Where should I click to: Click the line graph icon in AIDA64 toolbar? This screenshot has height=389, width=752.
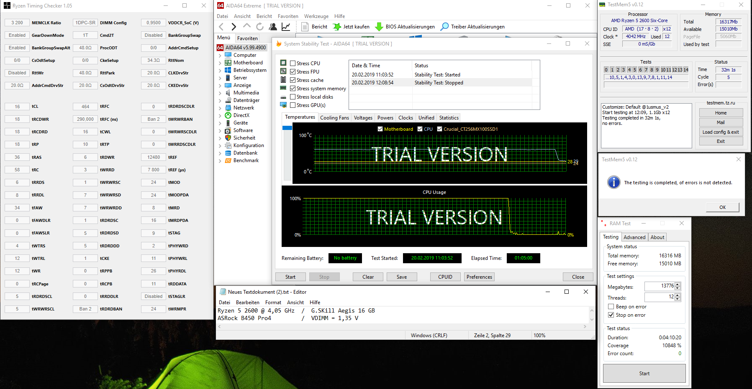pos(286,27)
